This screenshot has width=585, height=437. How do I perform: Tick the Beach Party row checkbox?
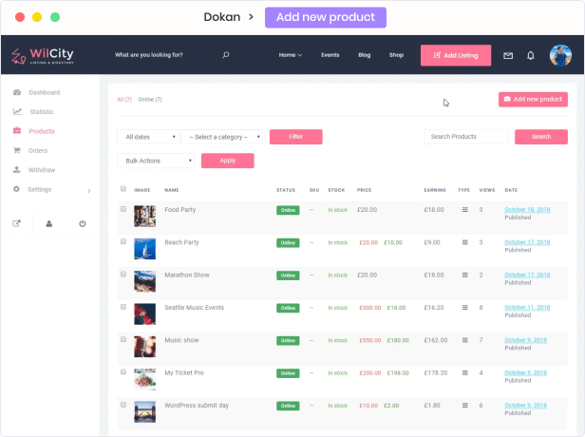[123, 241]
